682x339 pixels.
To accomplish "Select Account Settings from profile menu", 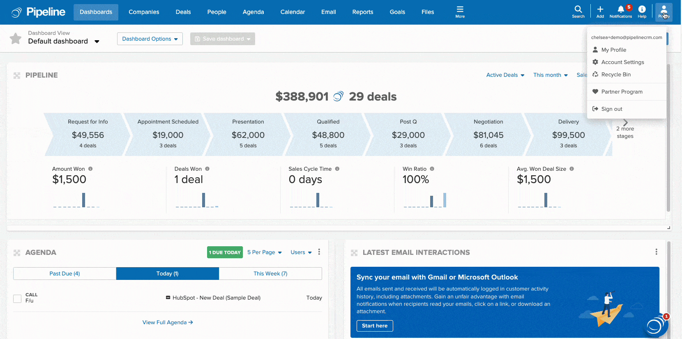I will coord(622,62).
